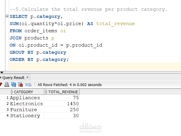Image resolution: width=181 pixels, height=136 pixels.
Task: Collapse the results pane using the splitter arrow
Action: pos(2,72)
